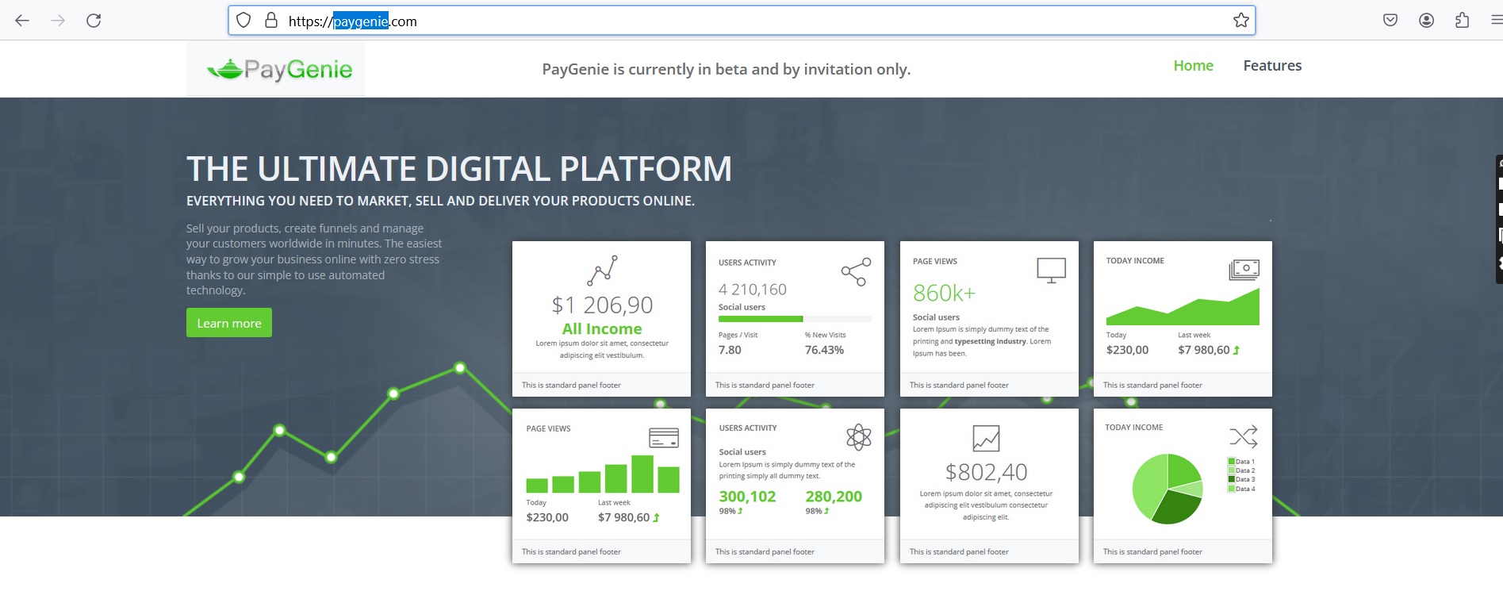Click the chart icon above $802,40

click(986, 438)
